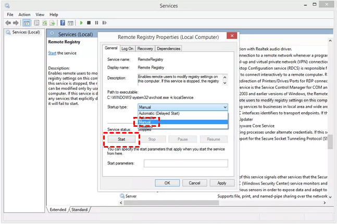Click the Refresh toolbar icon
The width and height of the screenshot is (337, 224).
[x=45, y=23]
